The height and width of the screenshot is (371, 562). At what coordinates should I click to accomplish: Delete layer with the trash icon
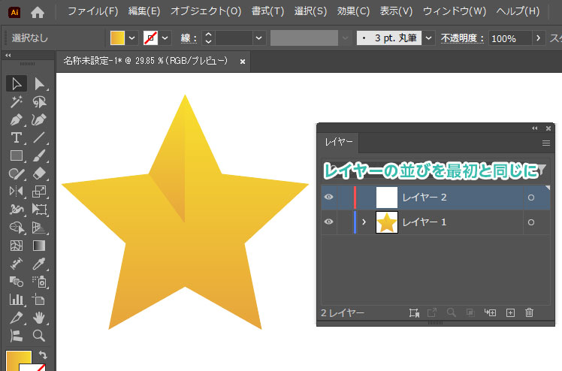pos(529,312)
